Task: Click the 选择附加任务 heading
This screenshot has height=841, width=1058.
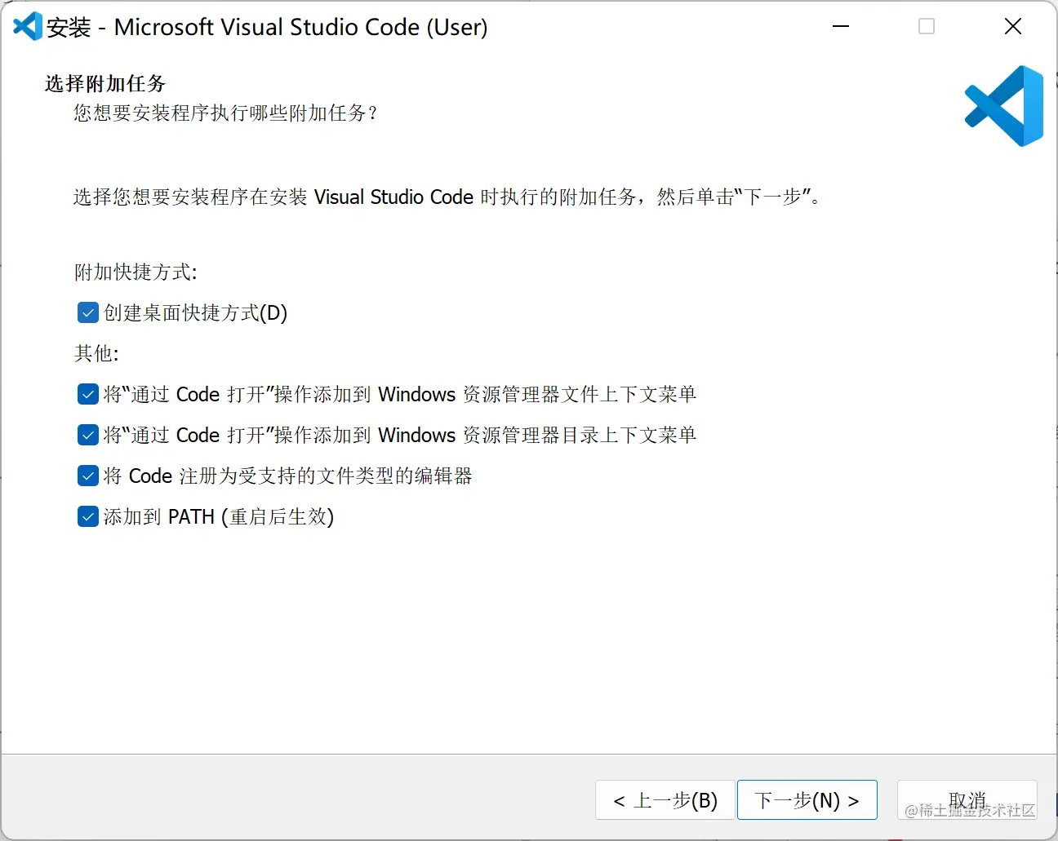Action: [x=105, y=83]
